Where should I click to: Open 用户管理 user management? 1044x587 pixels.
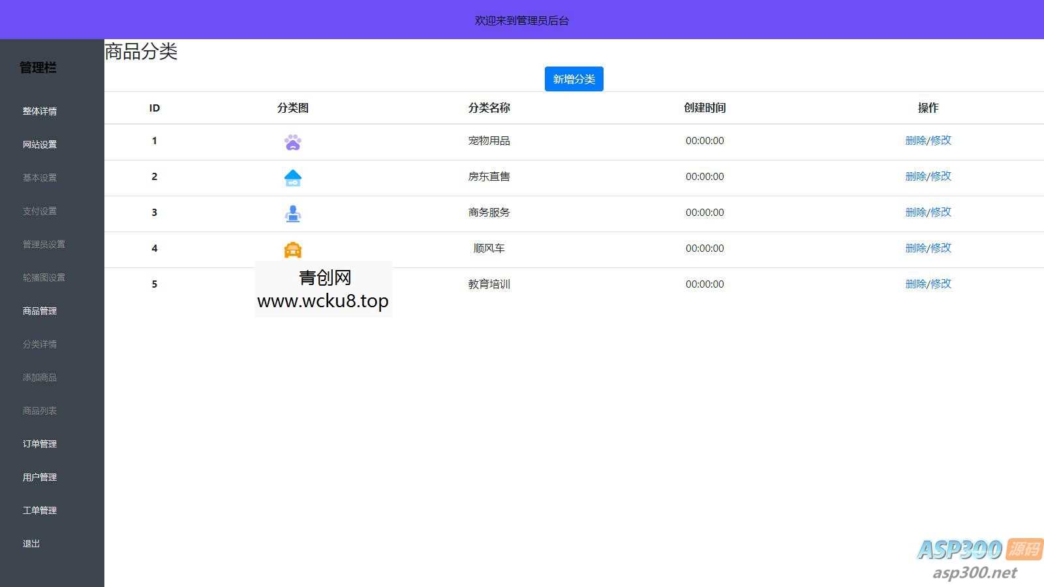pyautogui.click(x=39, y=477)
